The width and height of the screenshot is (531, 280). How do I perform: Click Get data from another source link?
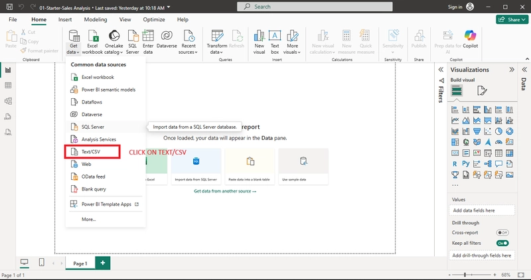225,191
